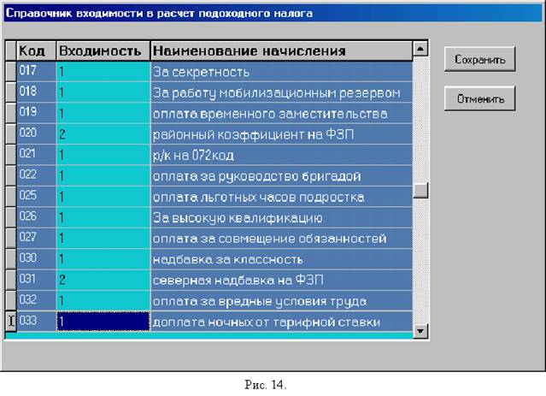
Task: Click the Входимость column header
Action: (x=103, y=51)
